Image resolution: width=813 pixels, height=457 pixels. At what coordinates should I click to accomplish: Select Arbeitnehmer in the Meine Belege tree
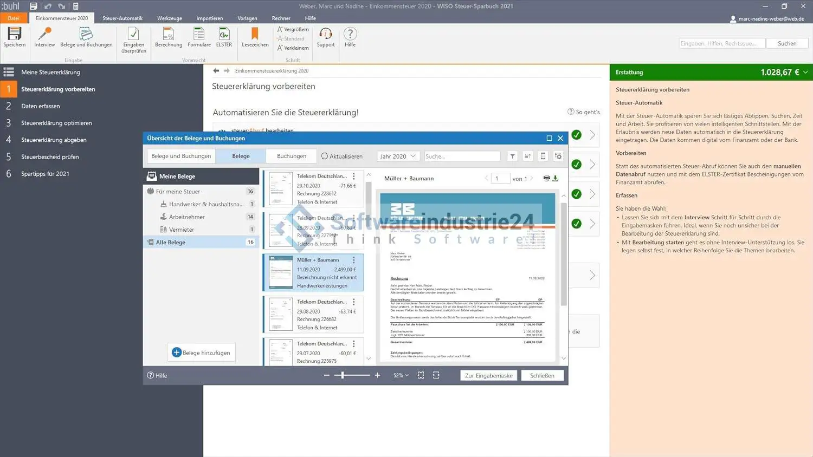pyautogui.click(x=187, y=217)
